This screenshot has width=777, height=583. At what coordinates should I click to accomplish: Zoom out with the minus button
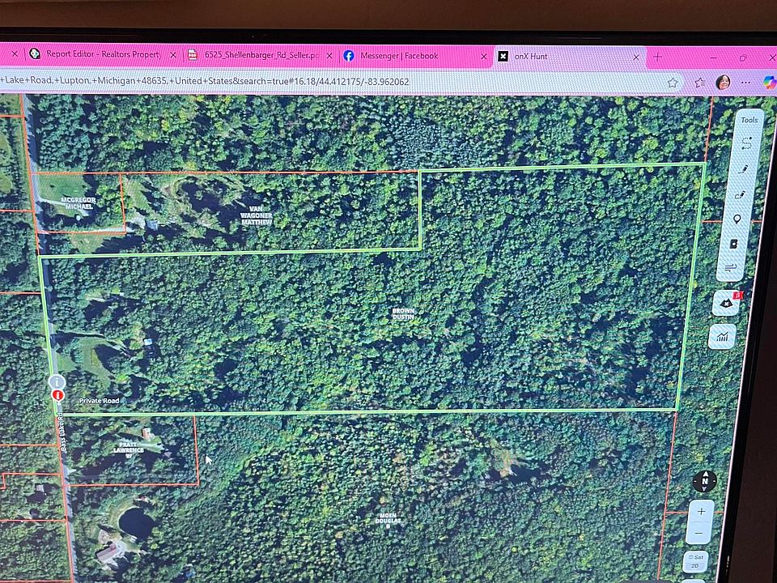(x=699, y=535)
